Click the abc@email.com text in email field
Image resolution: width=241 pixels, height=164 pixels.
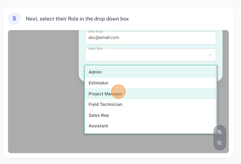tap(104, 37)
